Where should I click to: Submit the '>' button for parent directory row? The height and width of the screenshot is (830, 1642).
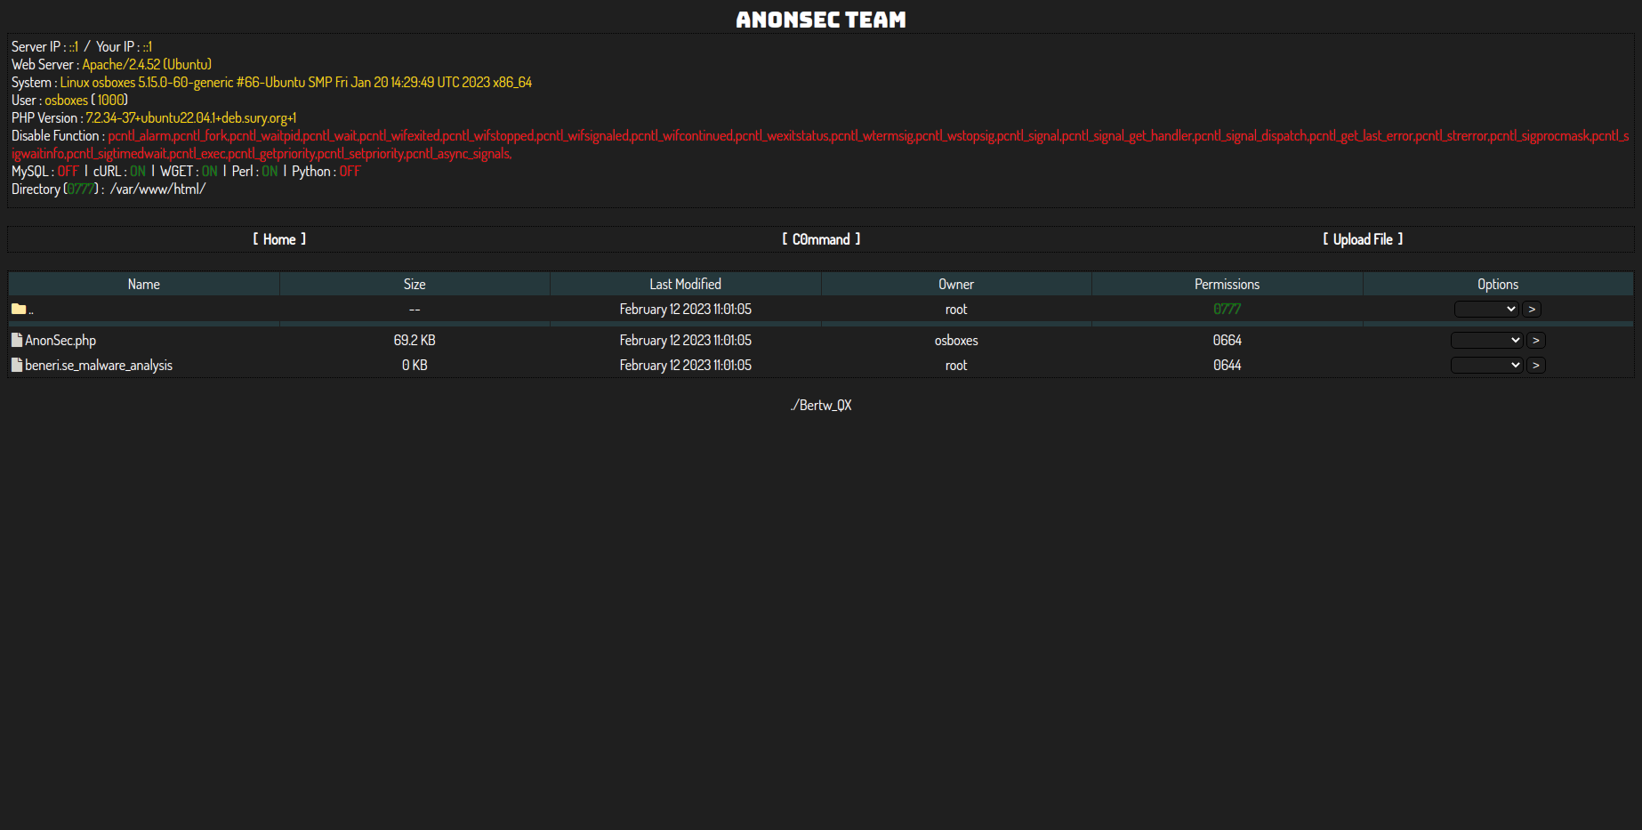click(x=1532, y=309)
